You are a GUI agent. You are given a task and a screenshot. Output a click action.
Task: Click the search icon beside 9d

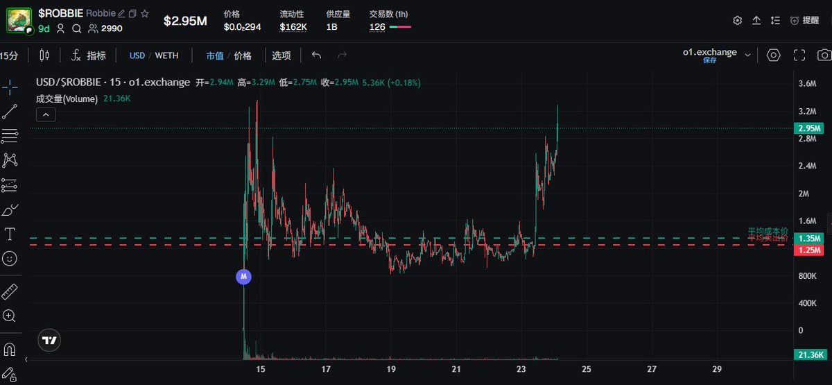[x=77, y=28]
